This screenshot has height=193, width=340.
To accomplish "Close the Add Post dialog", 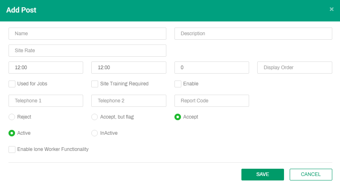I will (x=331, y=9).
